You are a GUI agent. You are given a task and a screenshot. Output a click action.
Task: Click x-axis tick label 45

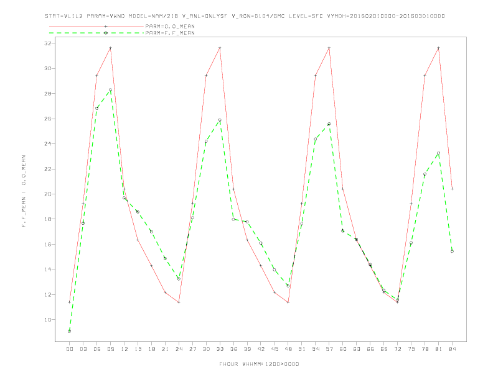[275, 349]
